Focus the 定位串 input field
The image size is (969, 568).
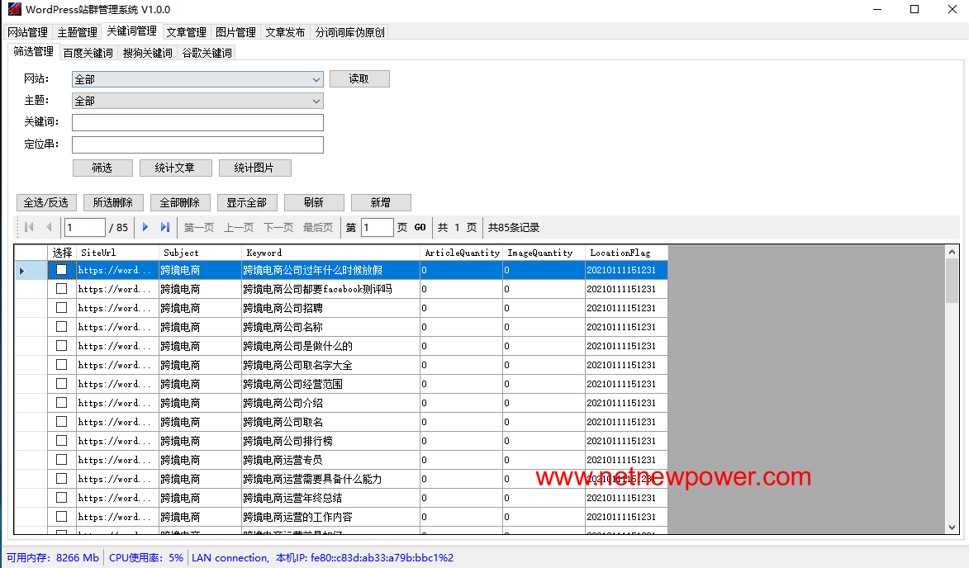click(x=197, y=144)
